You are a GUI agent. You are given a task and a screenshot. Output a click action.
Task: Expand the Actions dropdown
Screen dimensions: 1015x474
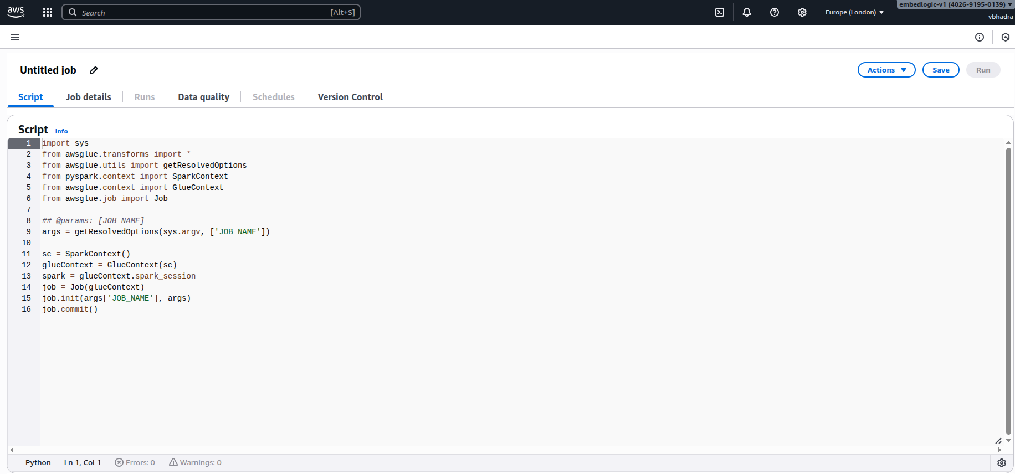[x=886, y=70]
